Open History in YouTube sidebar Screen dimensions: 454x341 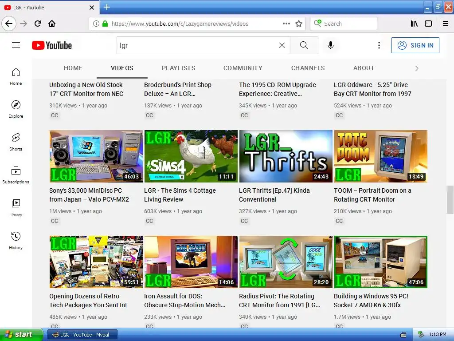coord(16,241)
